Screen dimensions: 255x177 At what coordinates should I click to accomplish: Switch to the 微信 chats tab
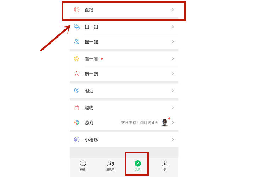83,165
